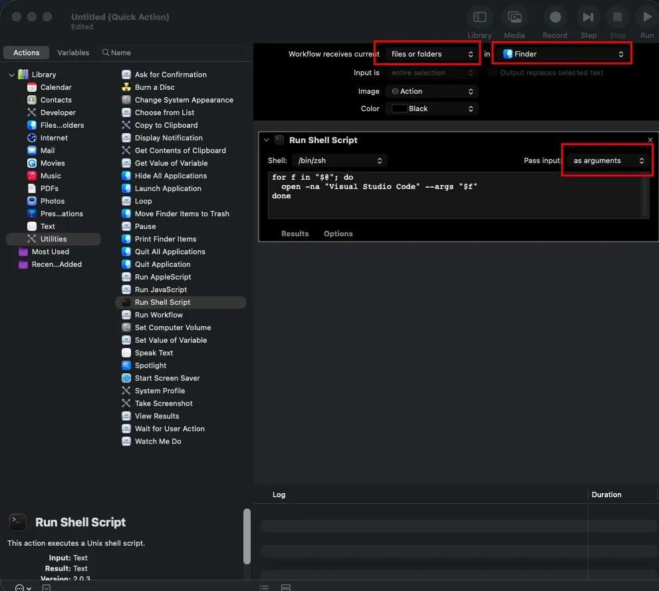Select the Start Screen Saver action

coord(167,378)
